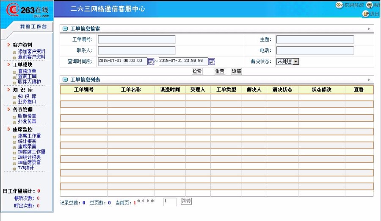Viewport: 381px width, 221px height.
Task: Click the page number jump input
Action: (170, 202)
